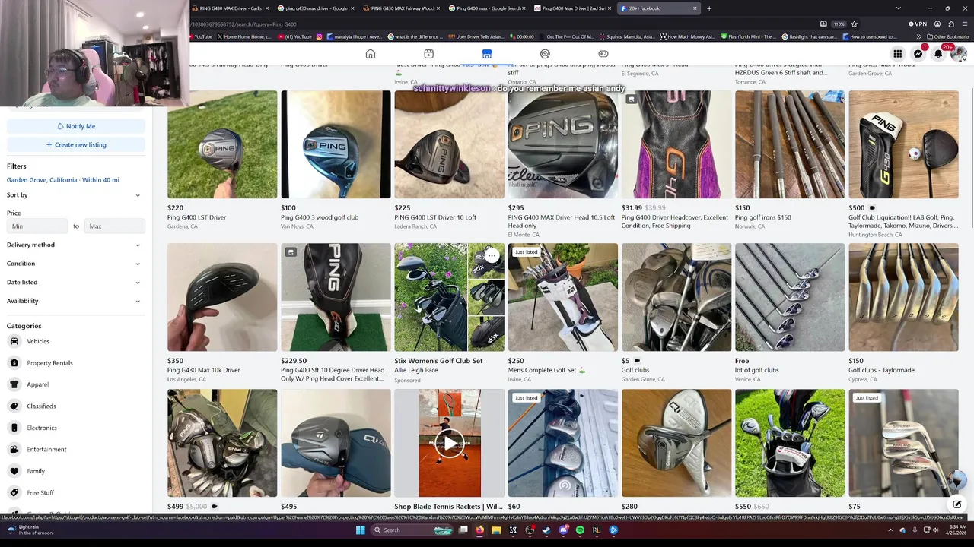The height and width of the screenshot is (547, 974).
Task: Open Spotify from the taskbar
Action: [580, 530]
